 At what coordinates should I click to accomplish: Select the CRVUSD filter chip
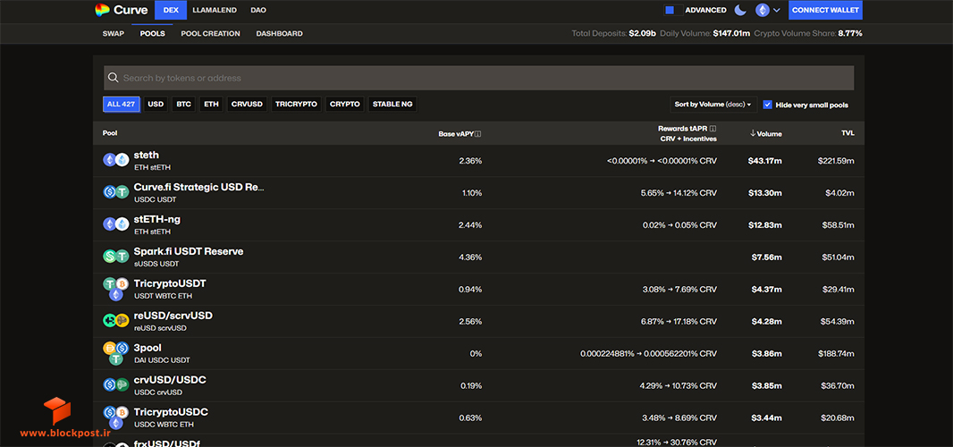tap(248, 104)
